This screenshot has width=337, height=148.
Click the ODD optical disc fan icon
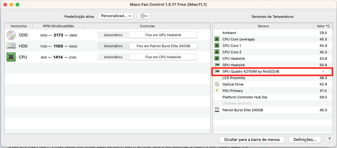(11, 35)
